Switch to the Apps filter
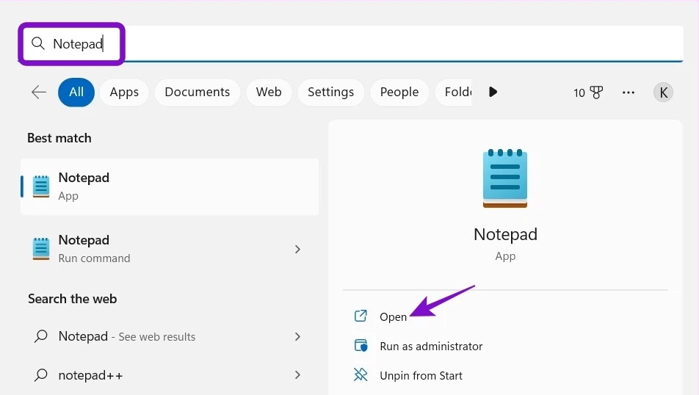Viewport: 699px width, 395px height. pyautogui.click(x=124, y=93)
